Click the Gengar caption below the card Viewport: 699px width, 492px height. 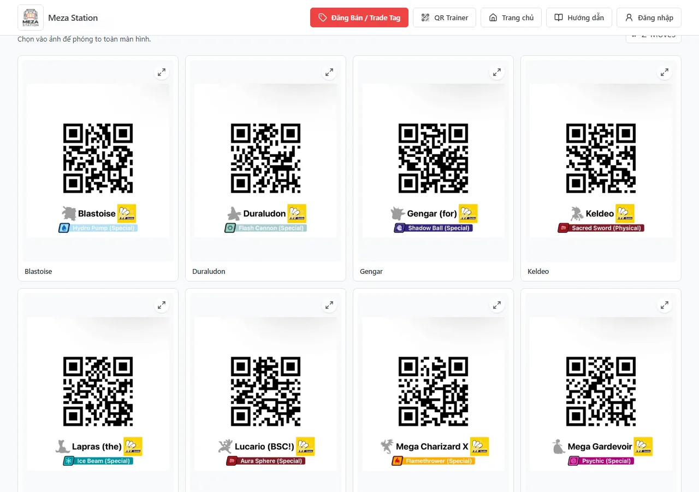(371, 271)
